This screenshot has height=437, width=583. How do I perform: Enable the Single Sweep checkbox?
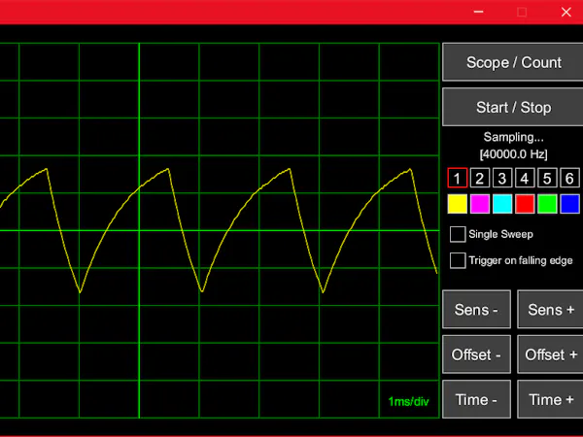[x=458, y=234]
